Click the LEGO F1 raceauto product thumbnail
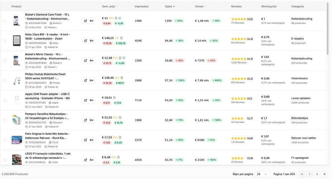Screen dimensions: 332x179 pyautogui.click(x=17, y=159)
